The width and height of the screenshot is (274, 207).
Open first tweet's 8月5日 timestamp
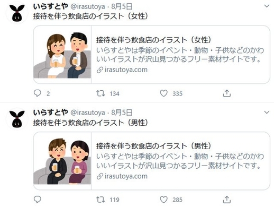pyautogui.click(x=122, y=6)
